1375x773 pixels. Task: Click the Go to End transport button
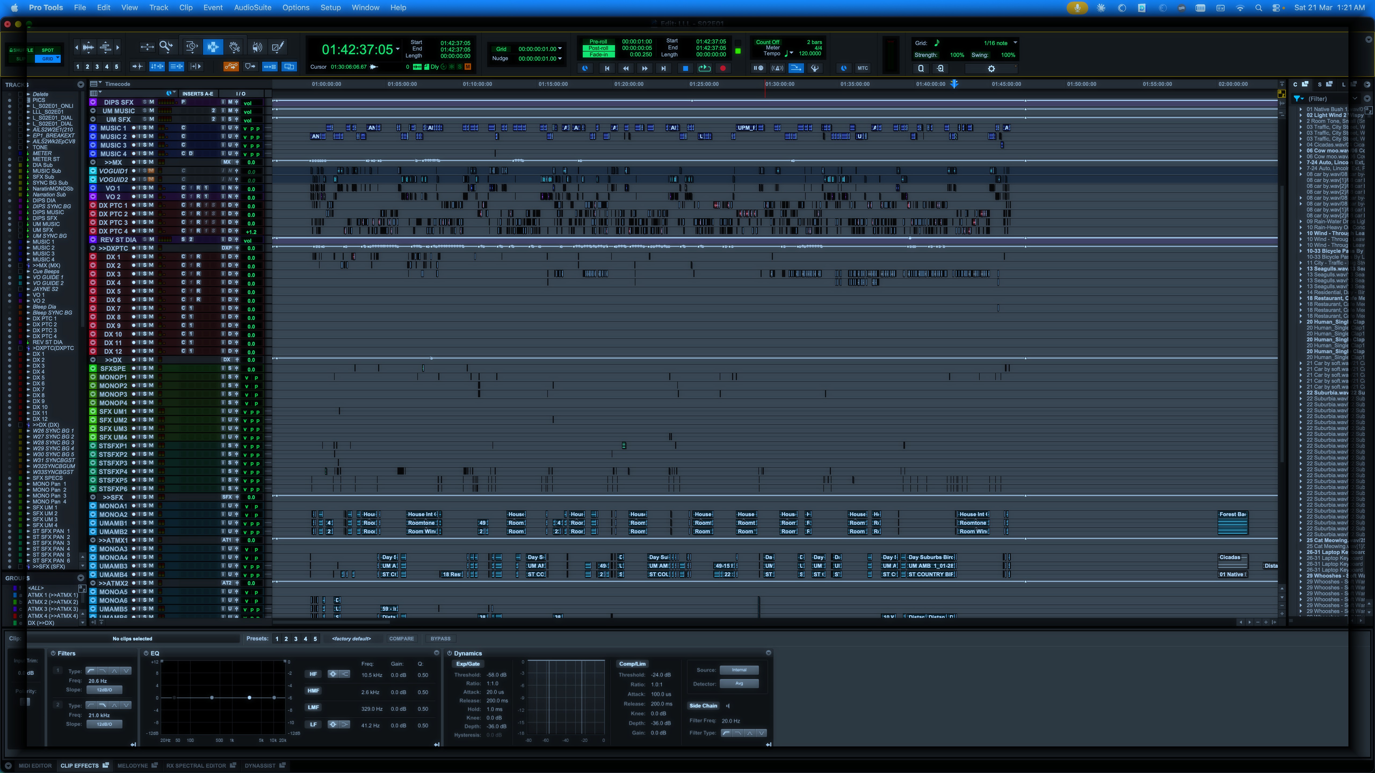[x=664, y=68]
